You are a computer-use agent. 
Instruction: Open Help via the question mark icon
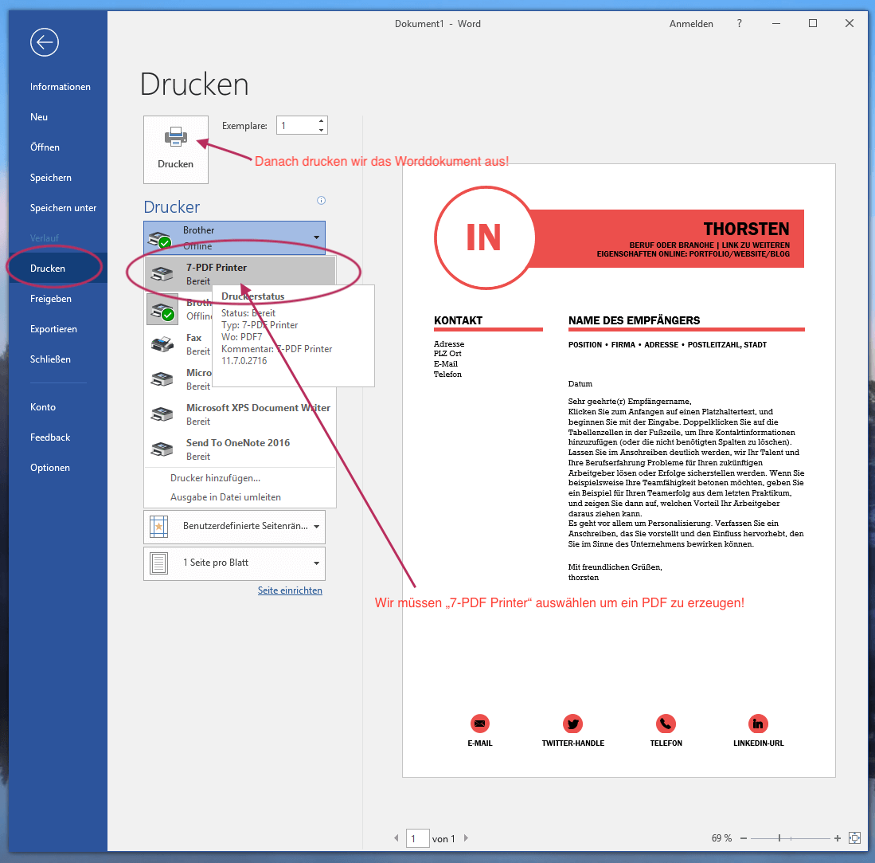click(x=739, y=24)
